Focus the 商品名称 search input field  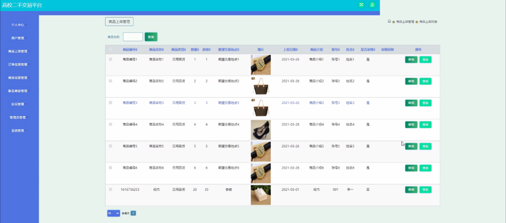(133, 37)
